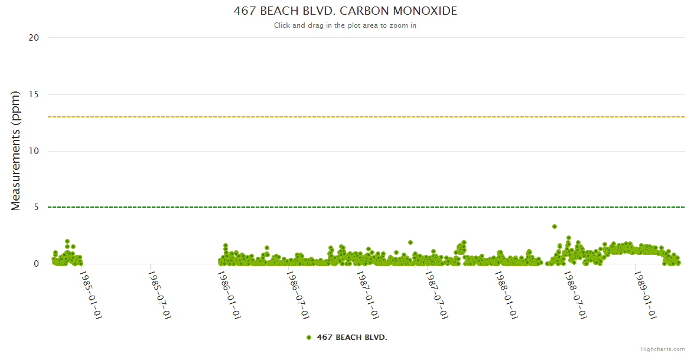The width and height of the screenshot is (691, 354).
Task: Click the y-axis label 20
Action: tap(34, 38)
